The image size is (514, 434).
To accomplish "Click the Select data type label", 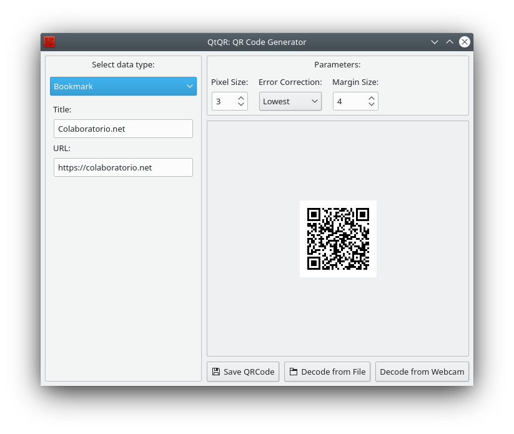I will tap(123, 65).
